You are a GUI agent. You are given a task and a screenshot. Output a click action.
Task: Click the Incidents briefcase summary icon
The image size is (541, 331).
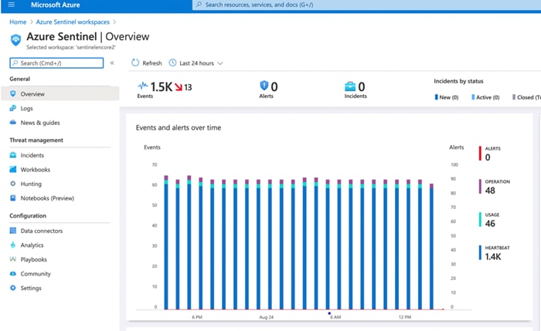(350, 86)
